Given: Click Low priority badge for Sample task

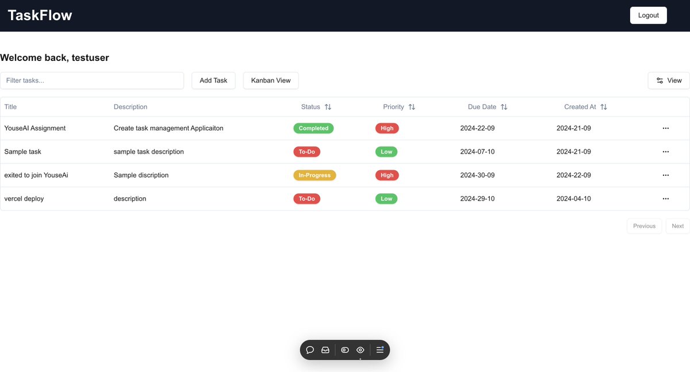Looking at the screenshot, I should click(386, 152).
